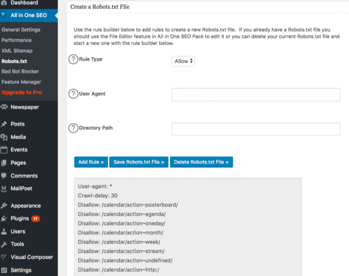Click the MailPoet icon in sidebar

point(4,188)
